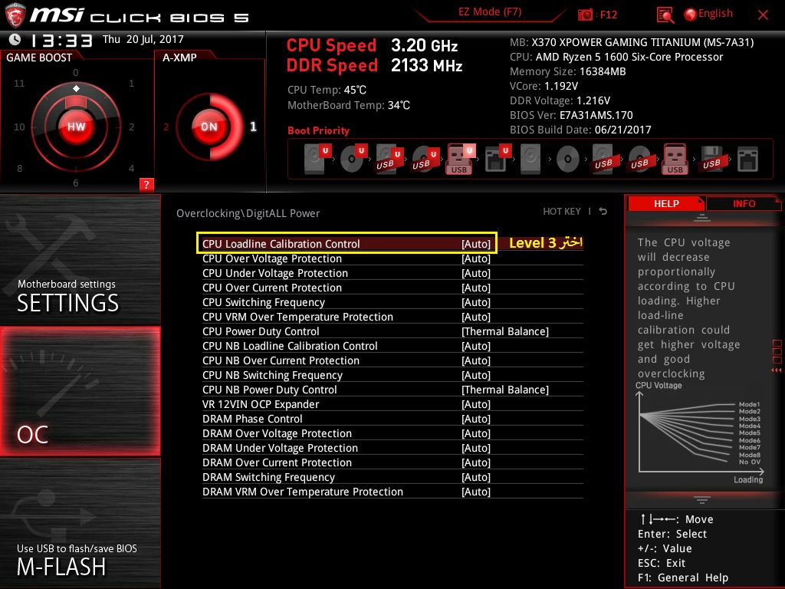Select the plain optical disc boot device without badge
Viewport: 785px width, 589px height.
(568, 160)
